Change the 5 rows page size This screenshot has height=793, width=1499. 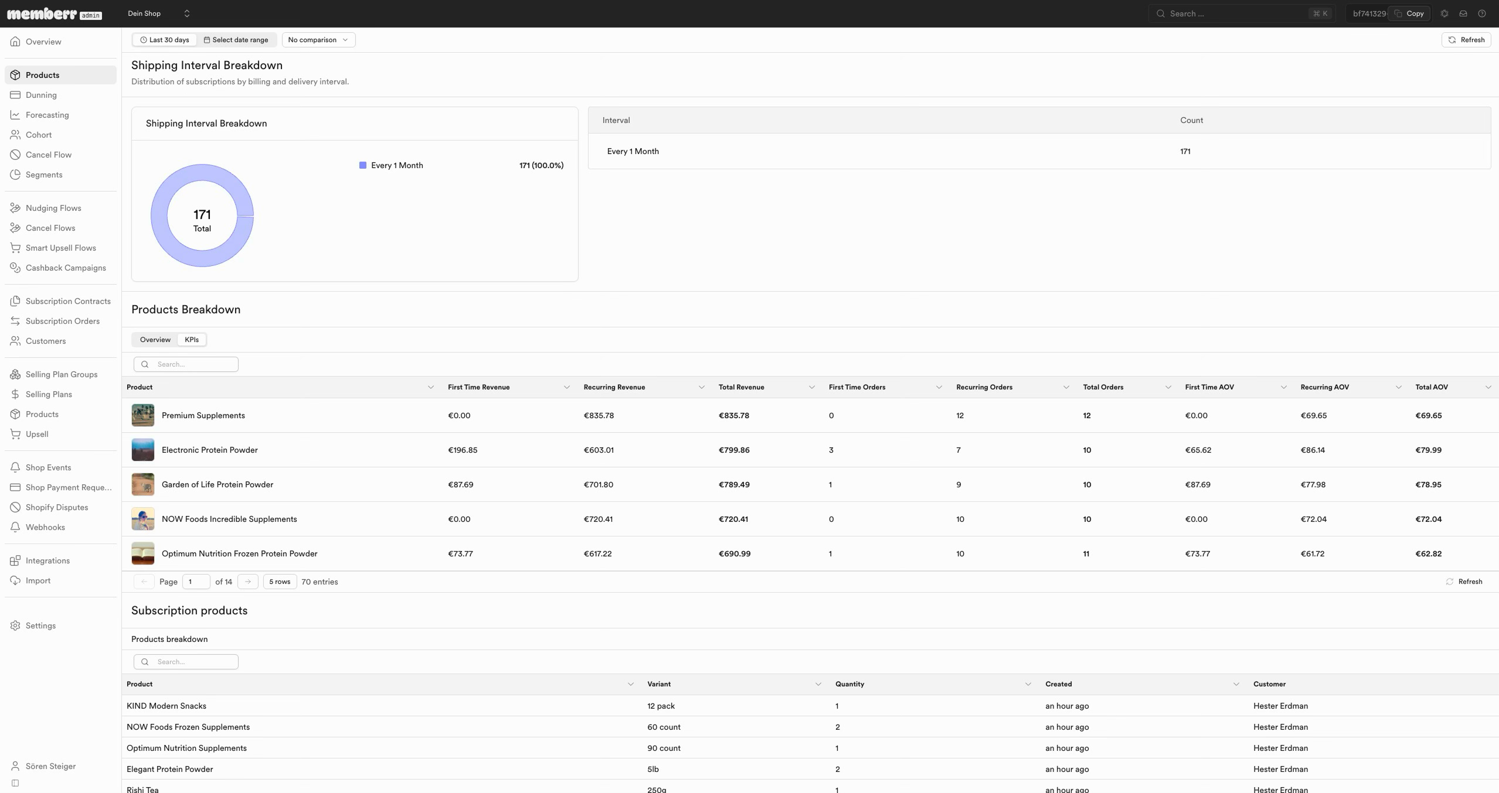coord(280,582)
